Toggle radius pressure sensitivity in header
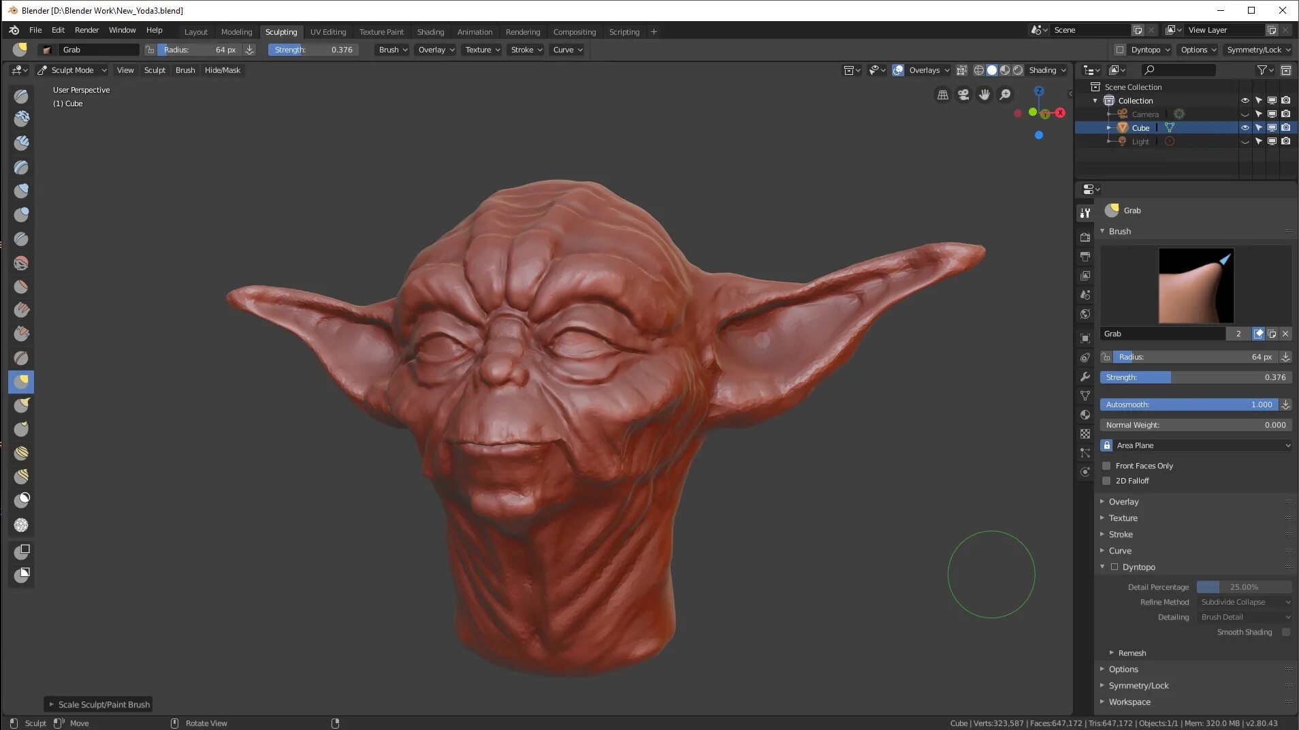The height and width of the screenshot is (730, 1299). point(250,50)
